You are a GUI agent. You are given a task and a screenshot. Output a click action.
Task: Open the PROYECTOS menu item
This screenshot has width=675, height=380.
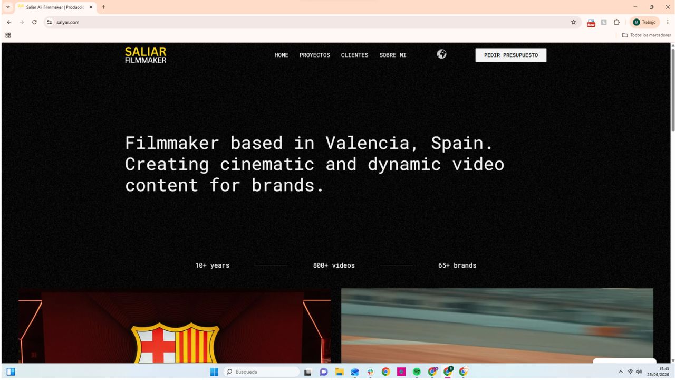pyautogui.click(x=315, y=55)
